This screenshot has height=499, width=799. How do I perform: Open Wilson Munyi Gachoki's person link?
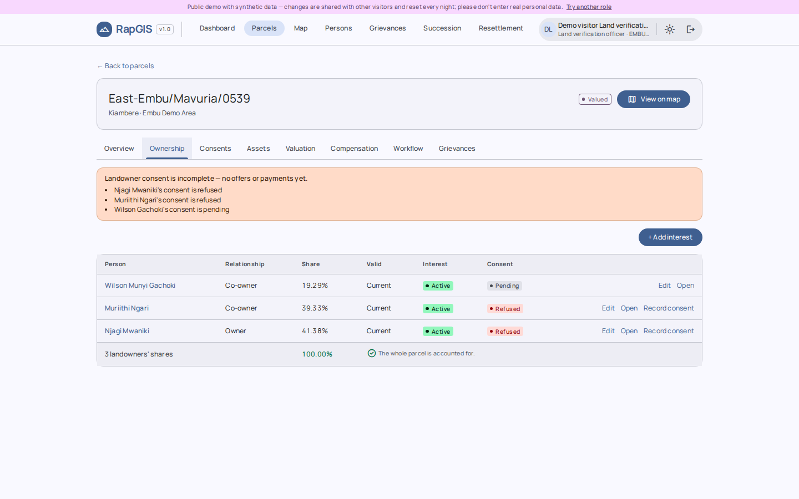140,286
